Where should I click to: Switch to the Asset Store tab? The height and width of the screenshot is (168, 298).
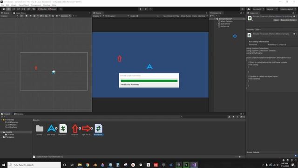pos(19,13)
